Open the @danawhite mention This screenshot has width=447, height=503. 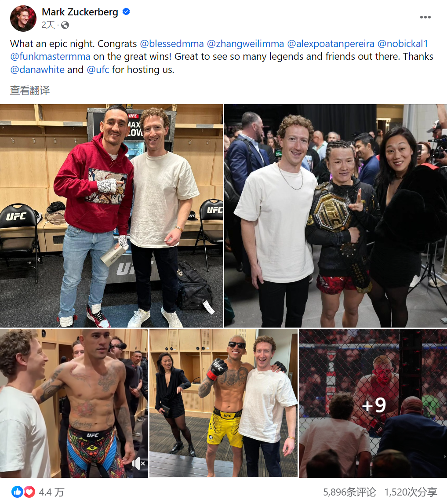(x=37, y=69)
